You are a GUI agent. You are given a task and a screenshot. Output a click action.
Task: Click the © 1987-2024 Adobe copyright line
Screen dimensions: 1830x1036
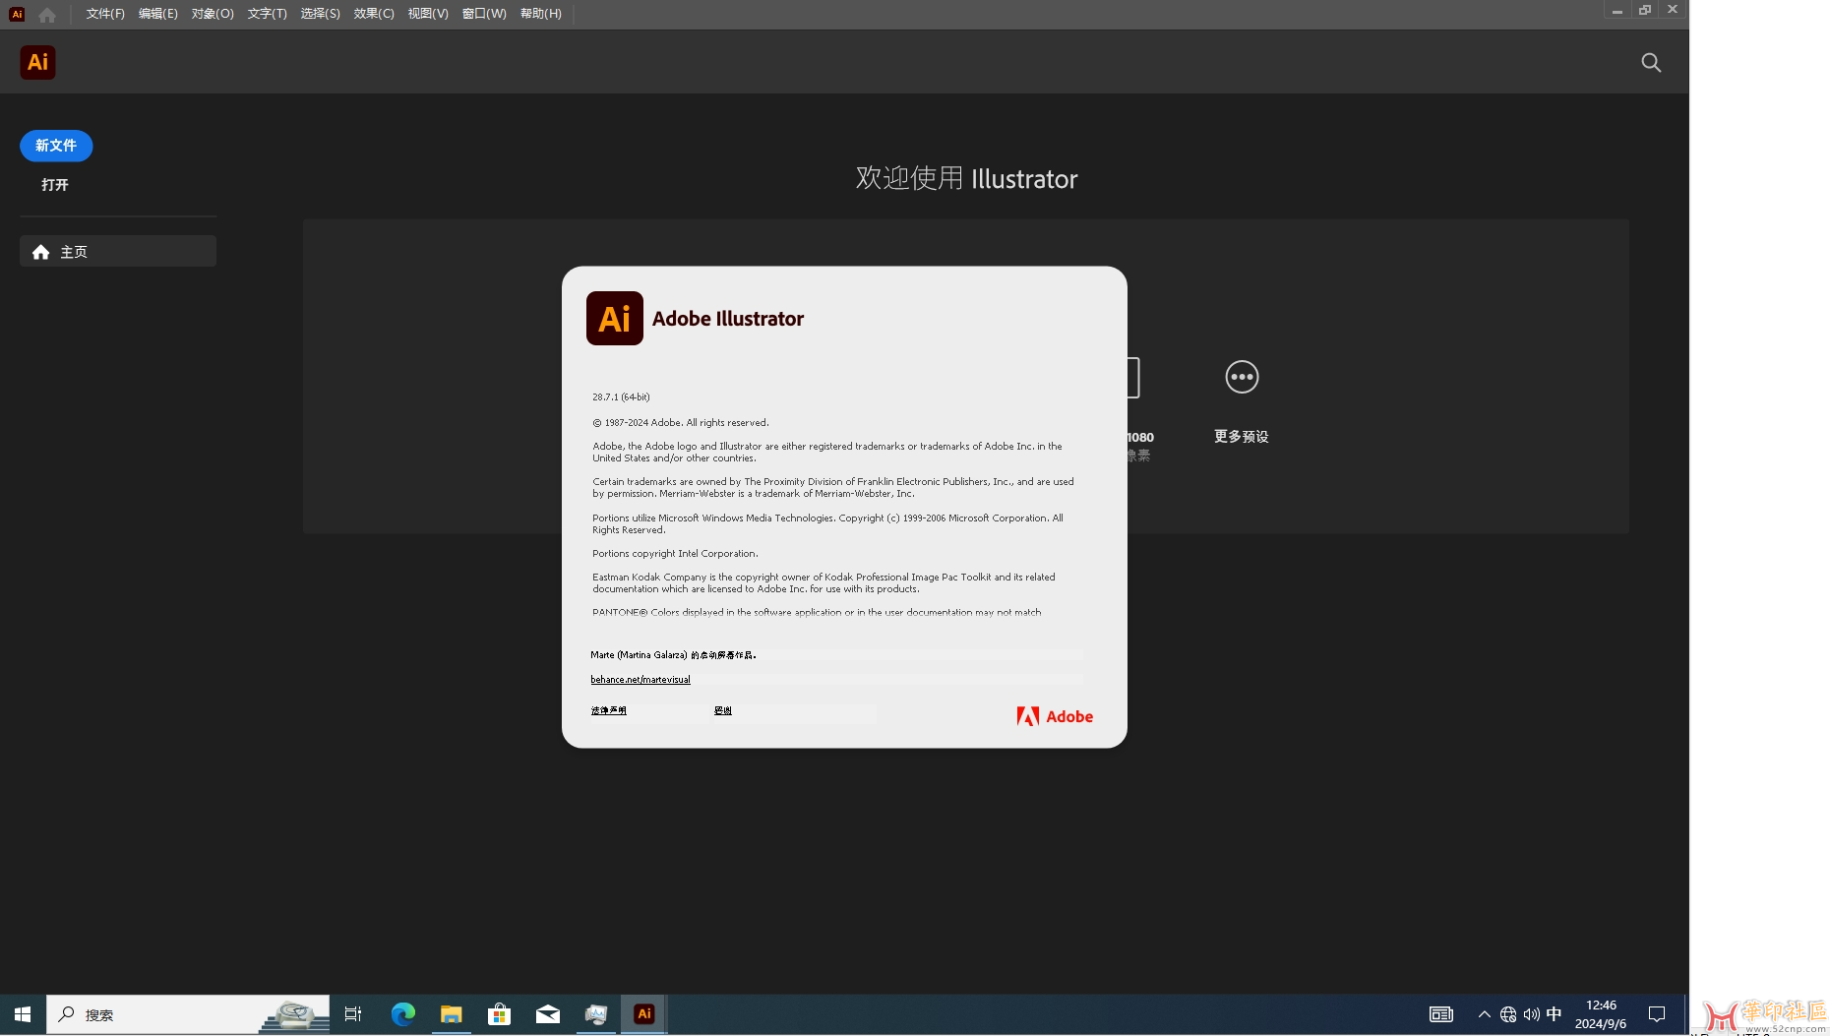[681, 423]
